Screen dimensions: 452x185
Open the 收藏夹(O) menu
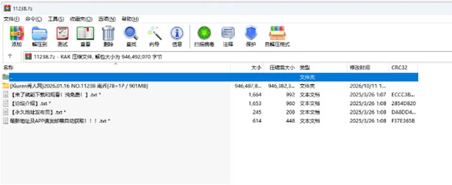[81, 19]
